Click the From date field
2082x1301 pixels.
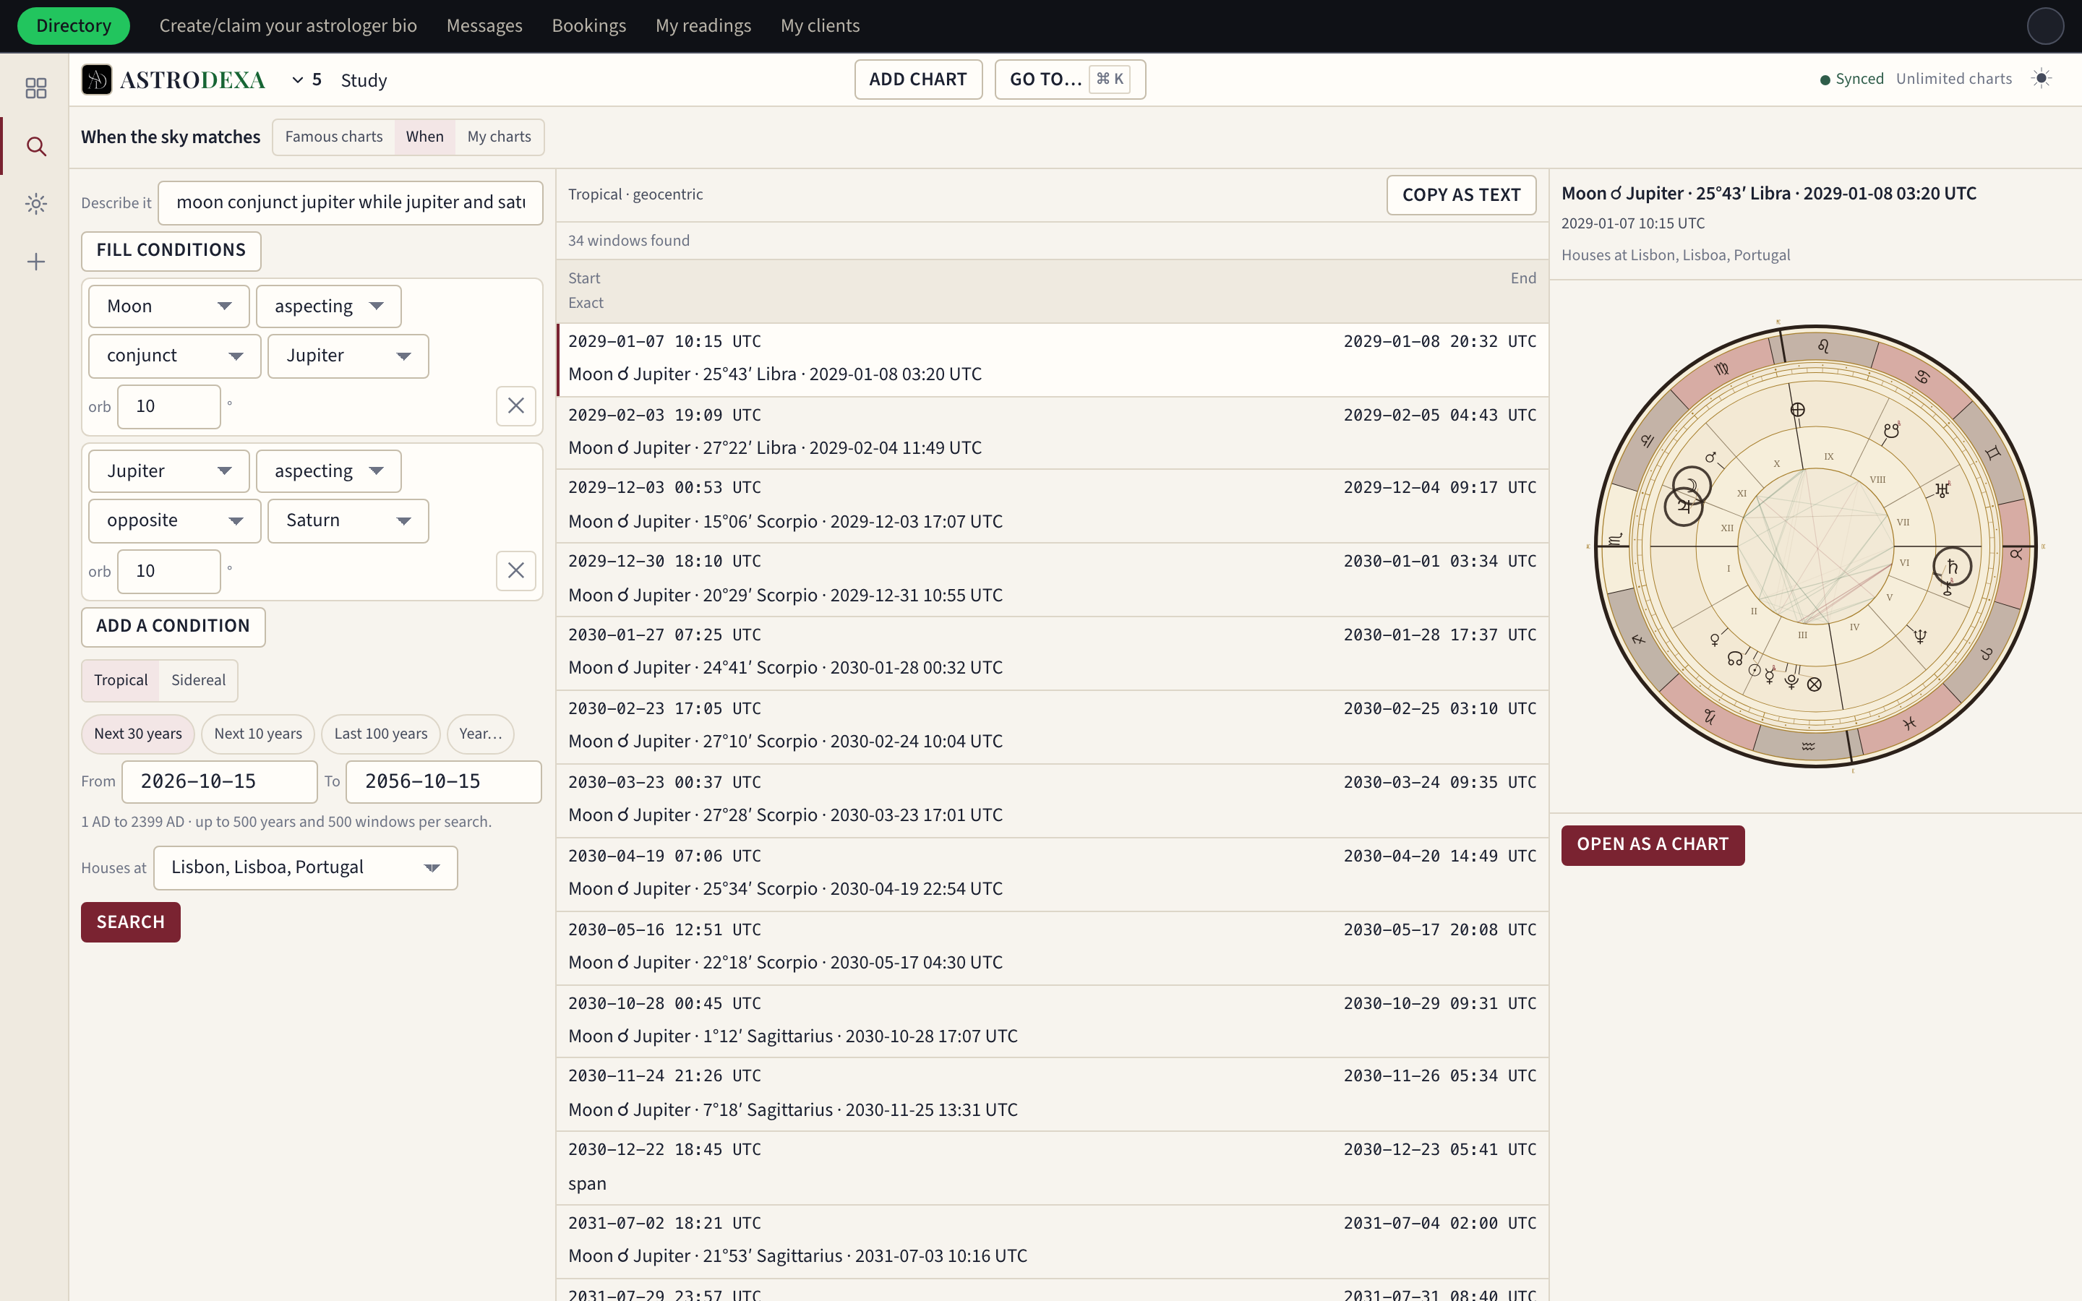219,781
